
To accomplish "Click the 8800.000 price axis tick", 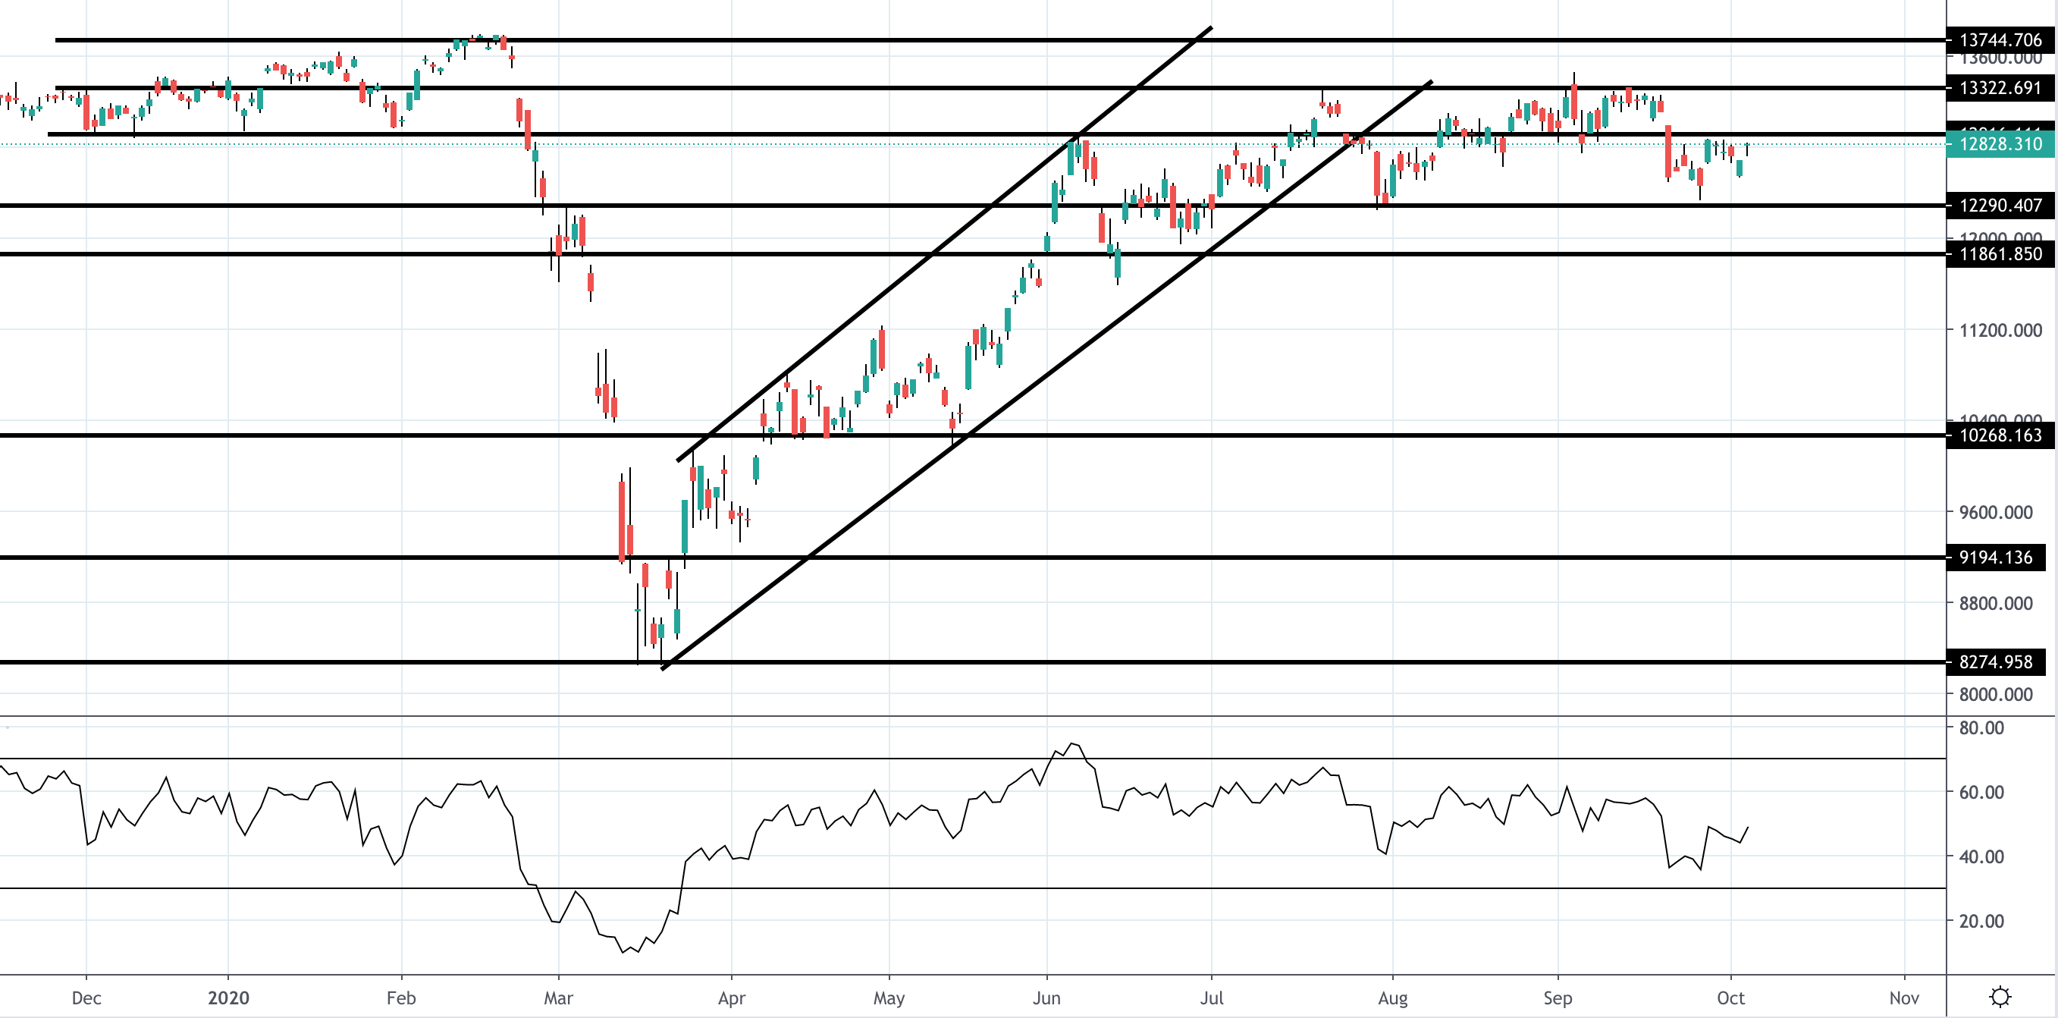I will click(x=1995, y=603).
